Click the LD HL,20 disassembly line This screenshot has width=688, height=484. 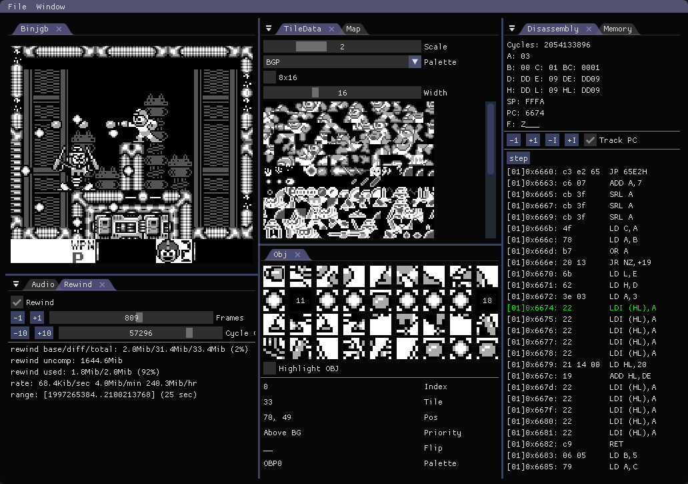[577, 364]
